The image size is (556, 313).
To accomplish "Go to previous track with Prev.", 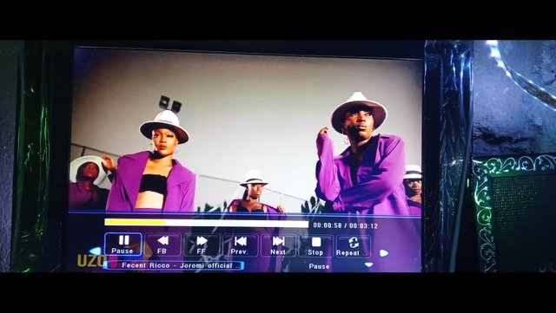I will click(x=240, y=245).
